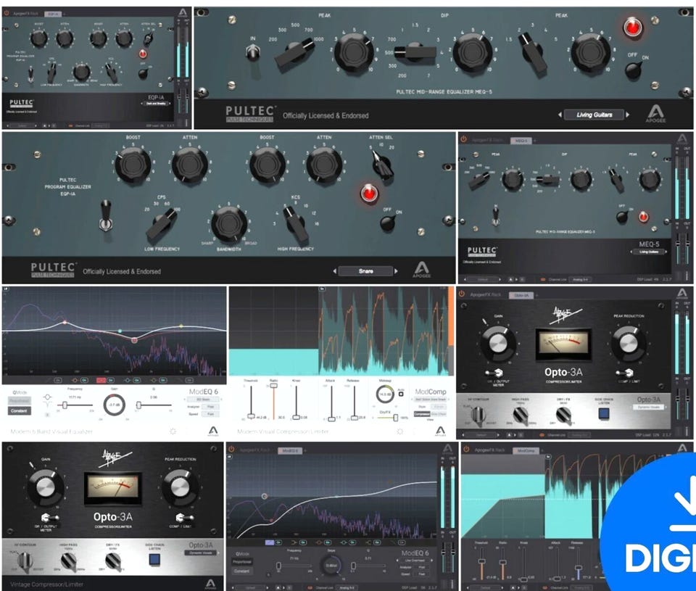
Task: Click Pultec logo on large MEQ-5 panel
Action: tap(249, 114)
